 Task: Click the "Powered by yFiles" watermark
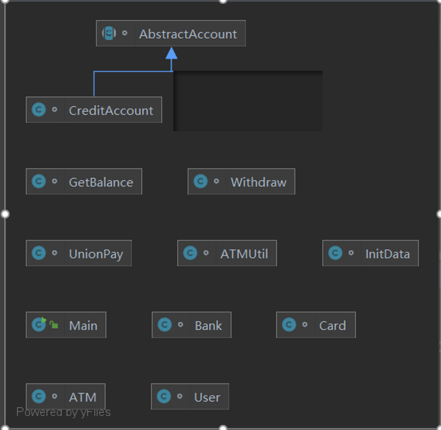(x=63, y=412)
